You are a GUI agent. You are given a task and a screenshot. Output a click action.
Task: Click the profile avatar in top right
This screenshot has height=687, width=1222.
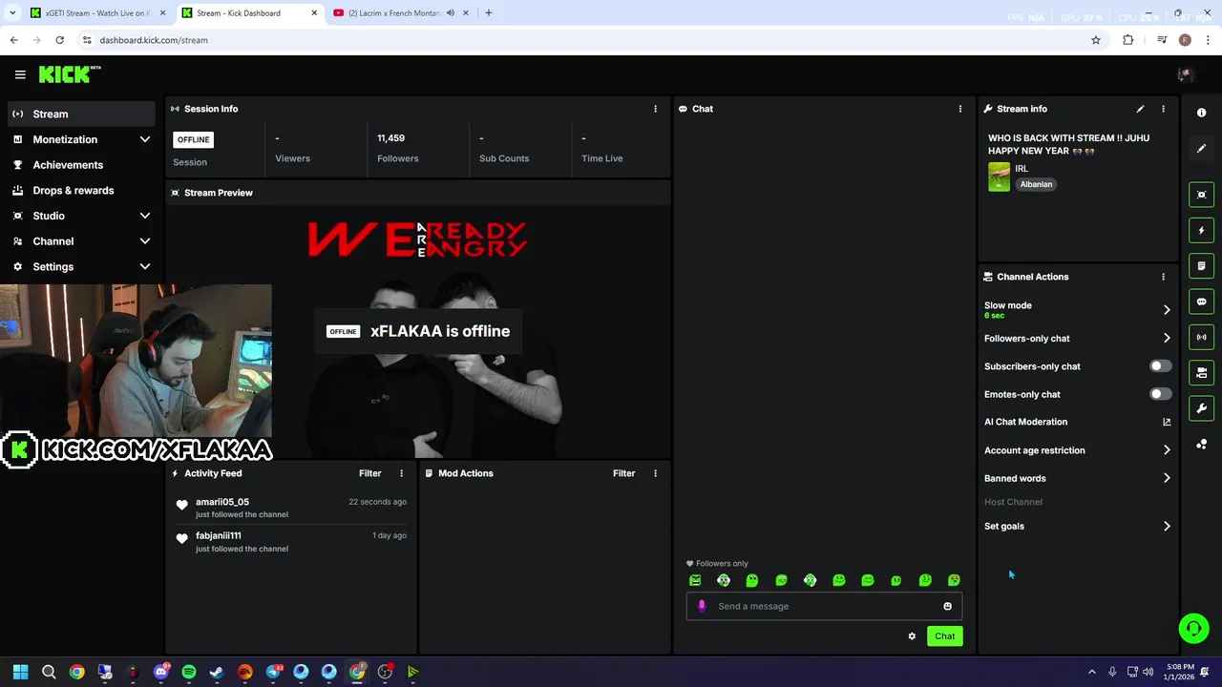pyautogui.click(x=1186, y=74)
